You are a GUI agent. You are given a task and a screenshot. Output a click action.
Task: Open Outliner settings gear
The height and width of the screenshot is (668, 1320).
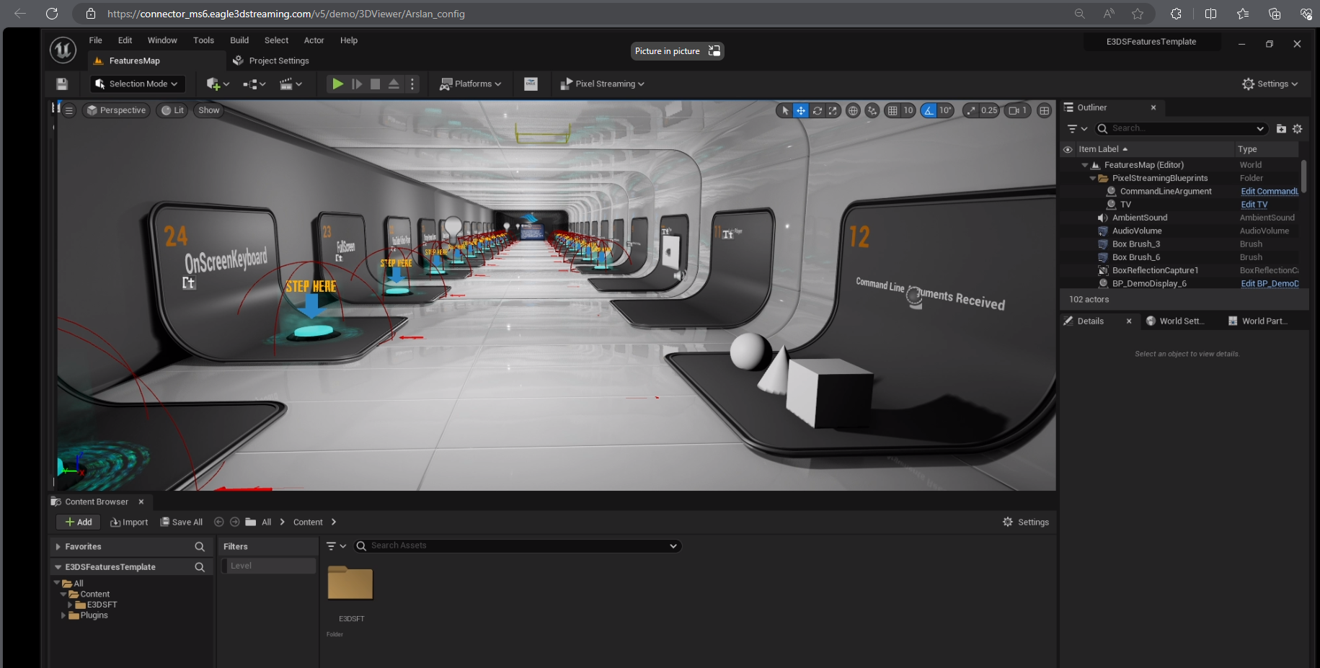[x=1297, y=129]
